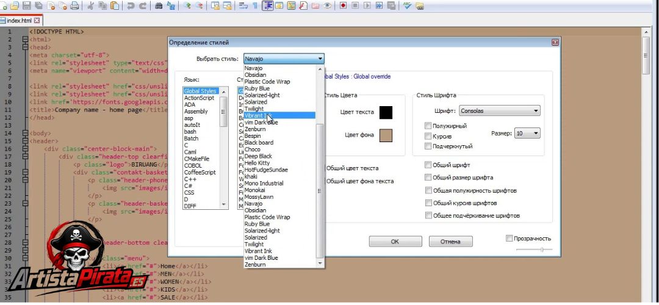Tick Общий курсив шрифтов checkbox
Image resolution: width=659 pixels, height=305 pixels.
[428, 203]
